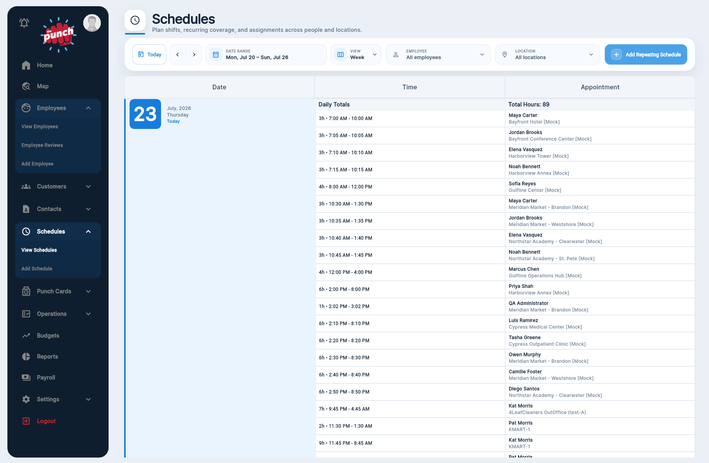Screen dimensions: 709x463
Task: Select Elena Vasquez Harborview Tower appointment
Action: [x=600, y=153]
